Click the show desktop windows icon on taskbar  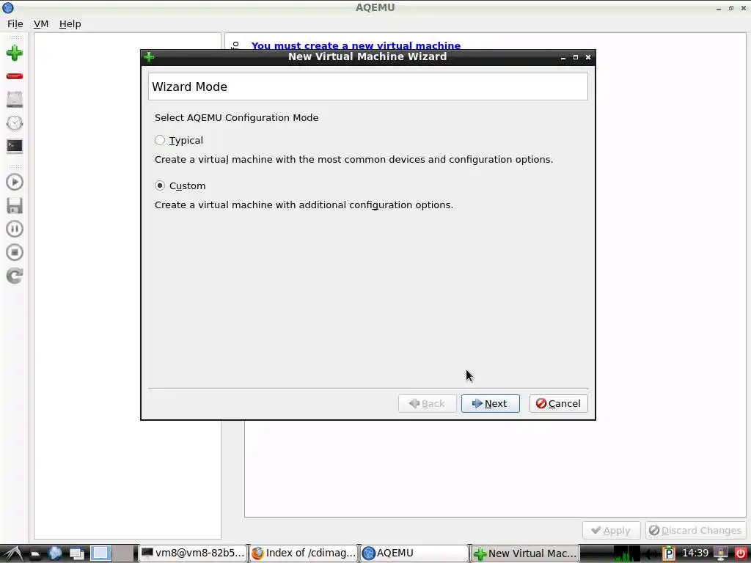(76, 553)
